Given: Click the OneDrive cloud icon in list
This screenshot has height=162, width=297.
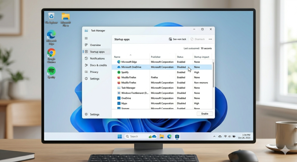Looking at the screenshot, I should point(119,67).
